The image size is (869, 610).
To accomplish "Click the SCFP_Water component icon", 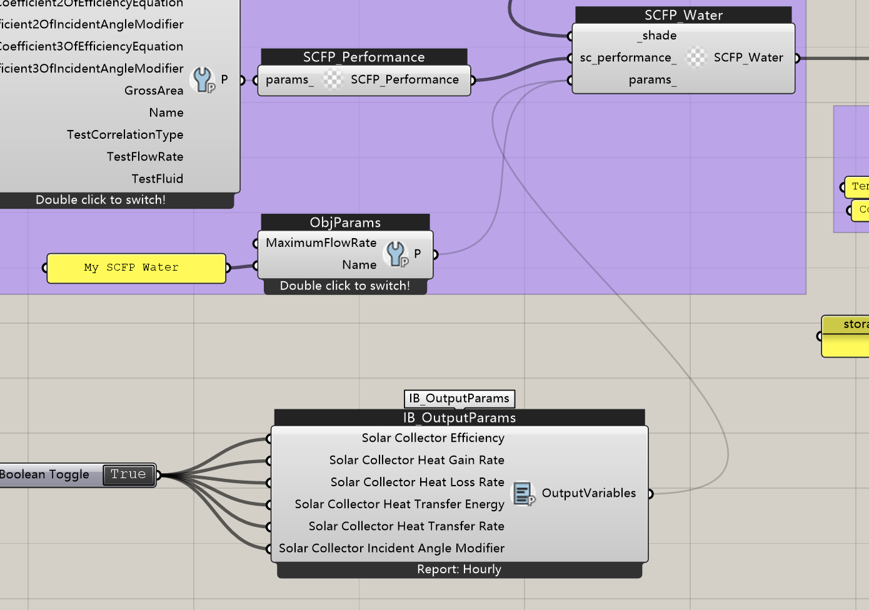I will click(695, 57).
